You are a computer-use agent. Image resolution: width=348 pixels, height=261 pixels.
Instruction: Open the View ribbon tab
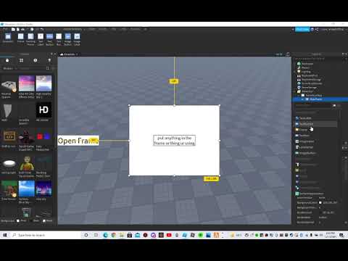point(124,29)
